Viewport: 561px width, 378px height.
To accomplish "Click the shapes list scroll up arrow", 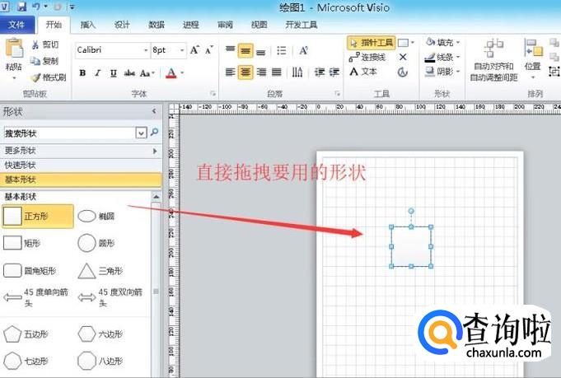I will [156, 197].
